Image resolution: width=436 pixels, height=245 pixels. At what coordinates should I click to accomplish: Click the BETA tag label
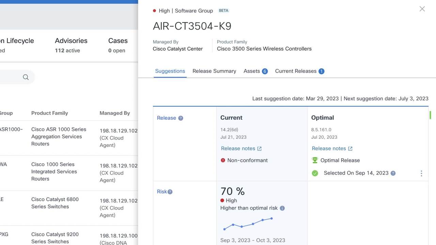223,11
